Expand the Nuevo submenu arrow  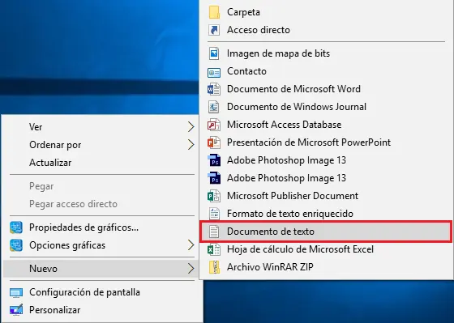(x=191, y=269)
